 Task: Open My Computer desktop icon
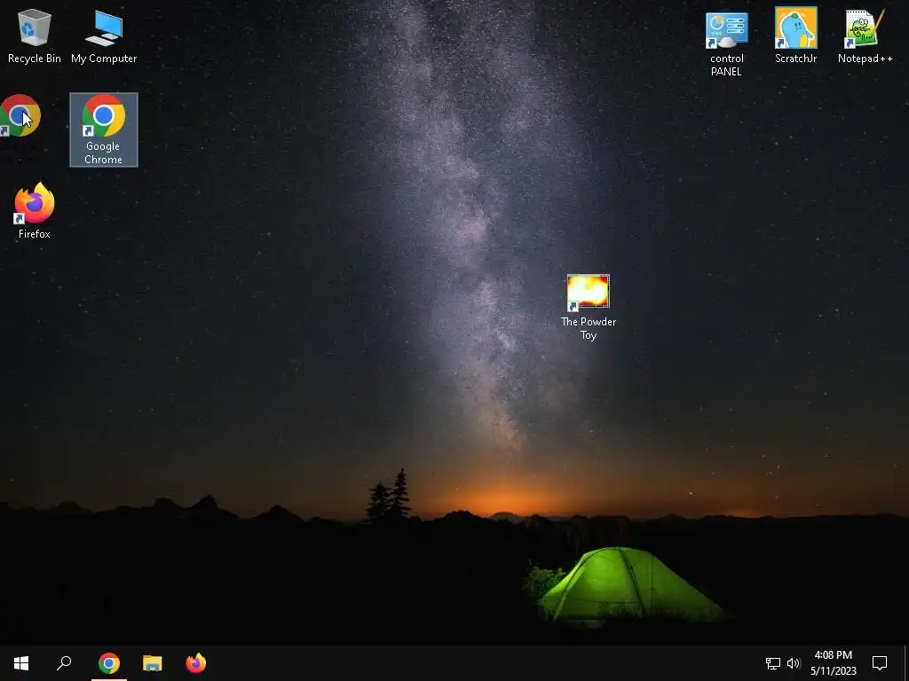coord(104,35)
